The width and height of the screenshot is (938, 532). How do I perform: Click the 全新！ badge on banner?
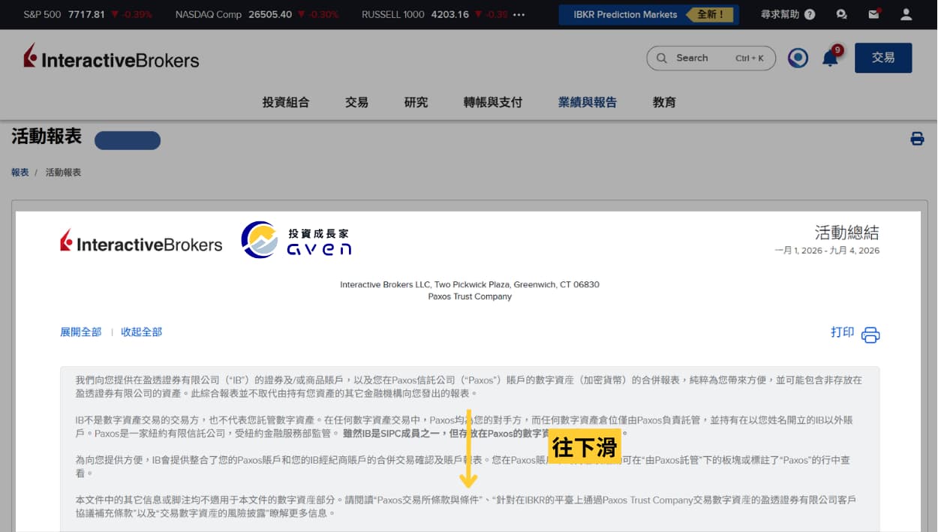tap(709, 14)
